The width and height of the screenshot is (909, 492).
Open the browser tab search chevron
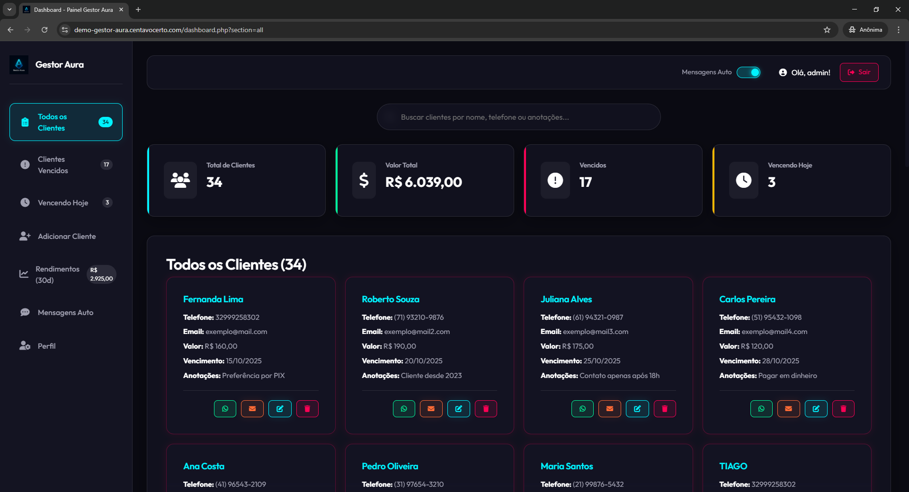[x=9, y=9]
